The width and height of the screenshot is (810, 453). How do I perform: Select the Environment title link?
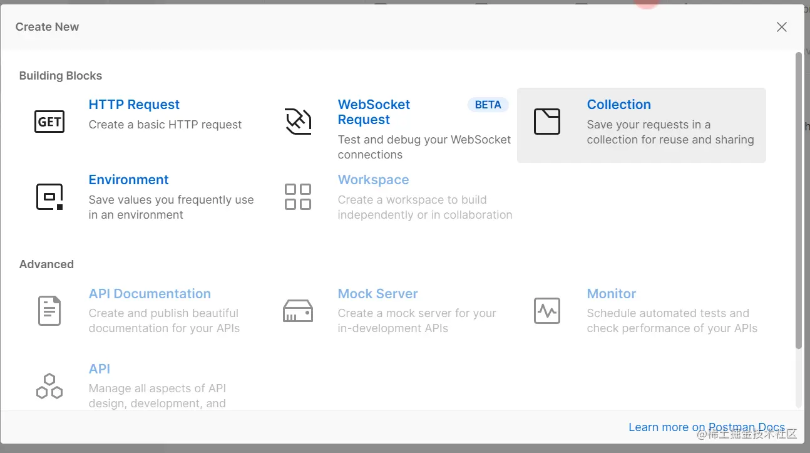(x=128, y=180)
